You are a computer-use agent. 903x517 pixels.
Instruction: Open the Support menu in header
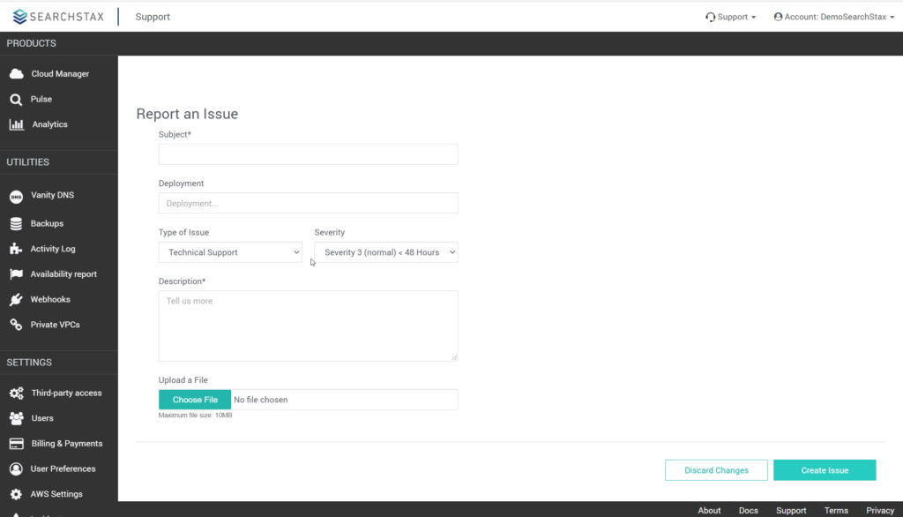[x=730, y=17]
